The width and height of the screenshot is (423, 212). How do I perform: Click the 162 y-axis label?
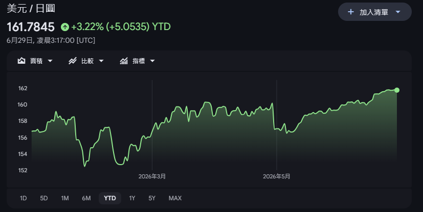(x=23, y=88)
